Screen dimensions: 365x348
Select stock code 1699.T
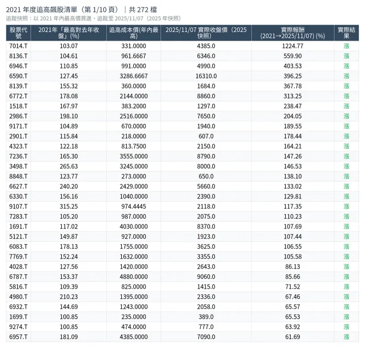18,317
